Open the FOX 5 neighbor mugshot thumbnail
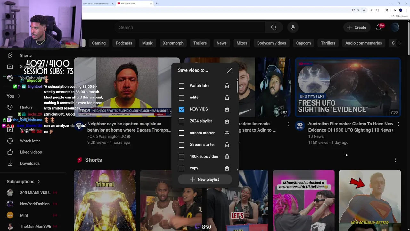 (x=127, y=87)
